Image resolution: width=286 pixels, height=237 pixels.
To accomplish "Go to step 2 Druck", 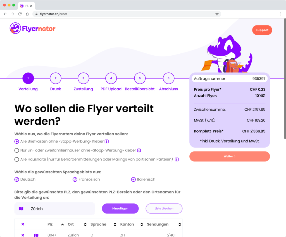I will coord(56,78).
